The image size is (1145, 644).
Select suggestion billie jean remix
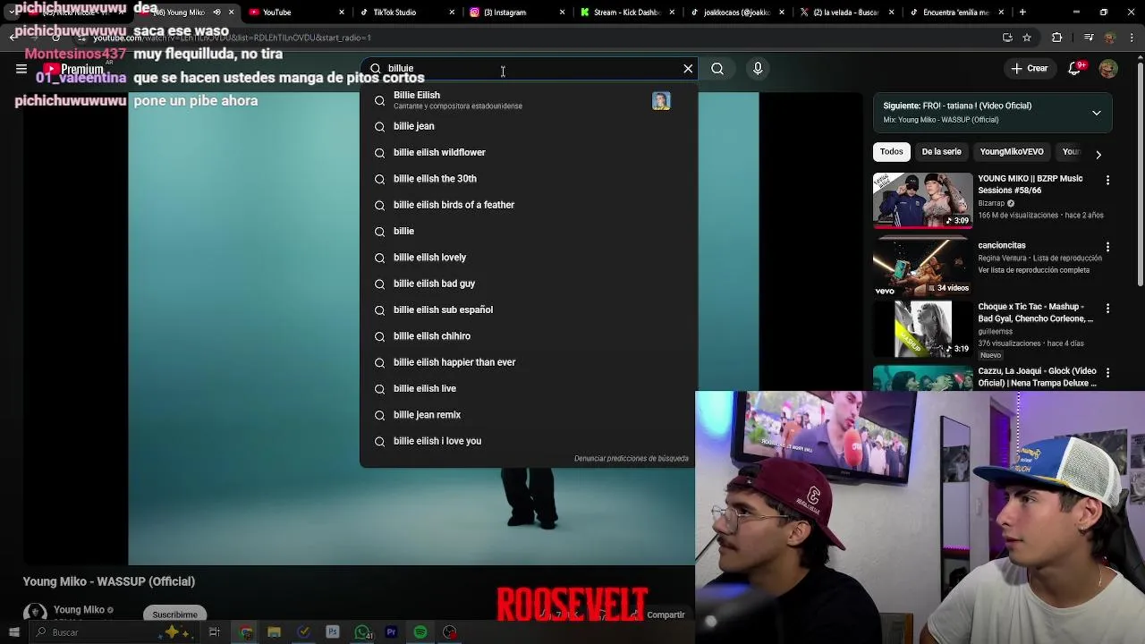click(528, 415)
